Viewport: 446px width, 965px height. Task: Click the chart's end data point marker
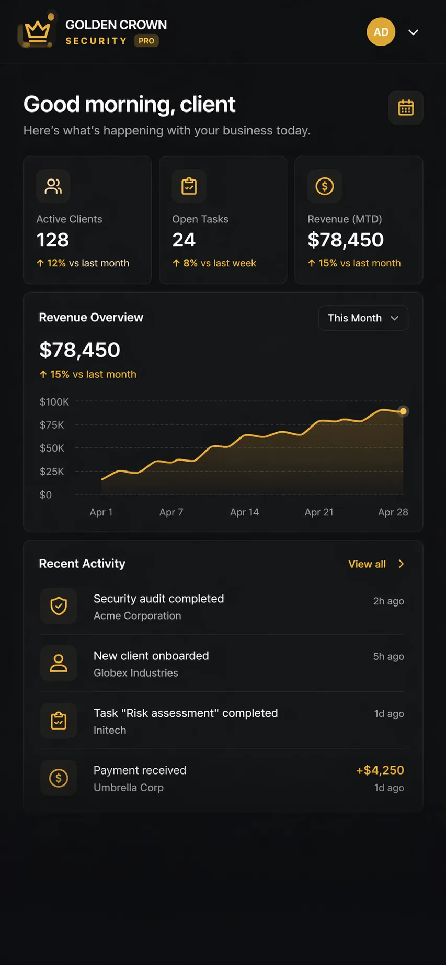(403, 411)
